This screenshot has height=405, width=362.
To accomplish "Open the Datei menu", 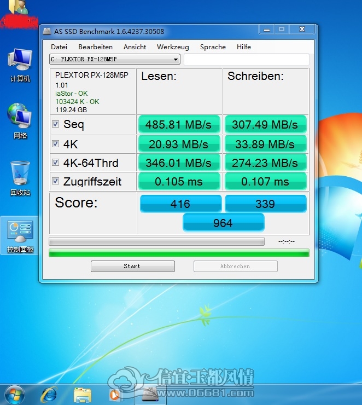I will tap(59, 47).
